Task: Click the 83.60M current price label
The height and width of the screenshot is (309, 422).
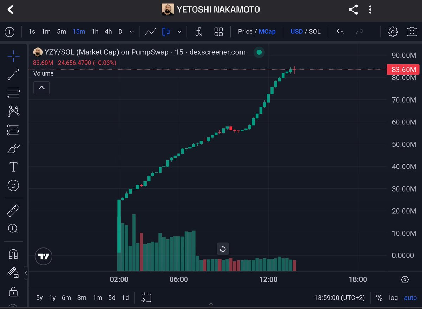Action: 403,70
